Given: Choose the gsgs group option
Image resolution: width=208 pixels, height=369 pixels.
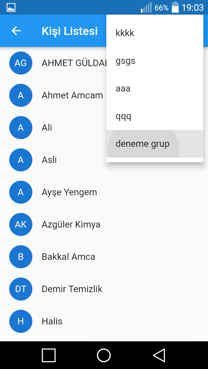Looking at the screenshot, I should coord(155,61).
